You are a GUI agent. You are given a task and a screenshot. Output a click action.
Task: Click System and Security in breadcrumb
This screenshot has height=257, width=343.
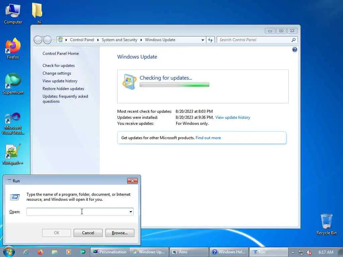tap(120, 40)
